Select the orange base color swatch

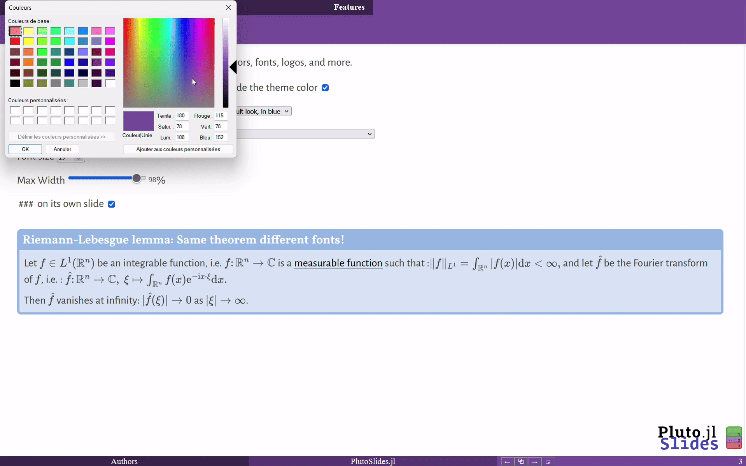[28, 62]
